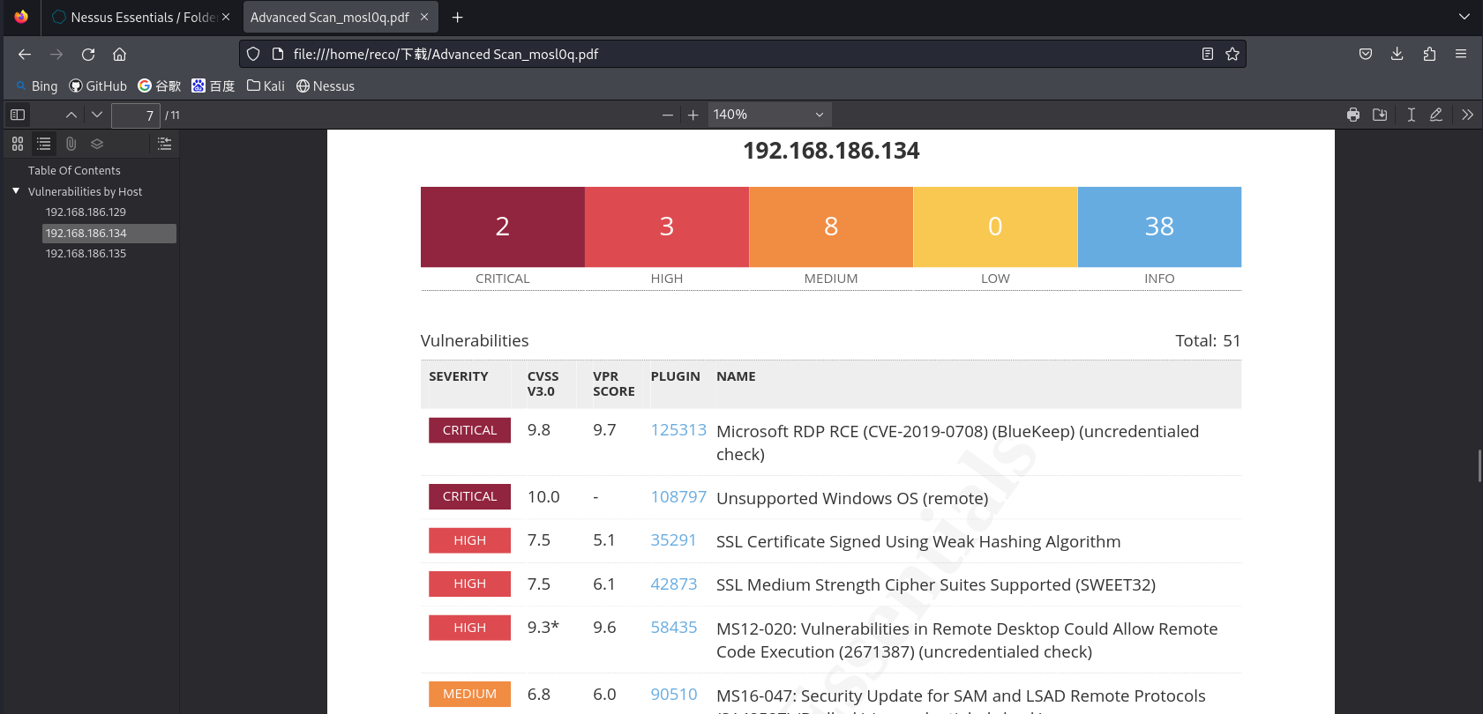Open a new browser tab
Screen dimensions: 1483x714
click(x=457, y=18)
